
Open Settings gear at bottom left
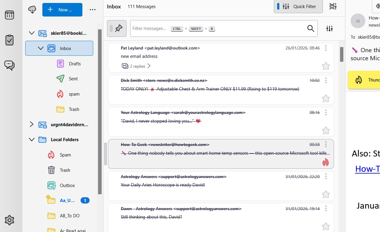pyautogui.click(x=9, y=220)
